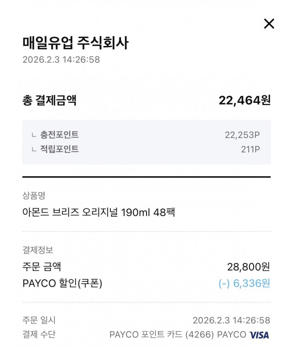Viewport: 293px width, 347px height.
Task: Tap the merchant name 매일유업 주식회사
Action: tap(76, 43)
